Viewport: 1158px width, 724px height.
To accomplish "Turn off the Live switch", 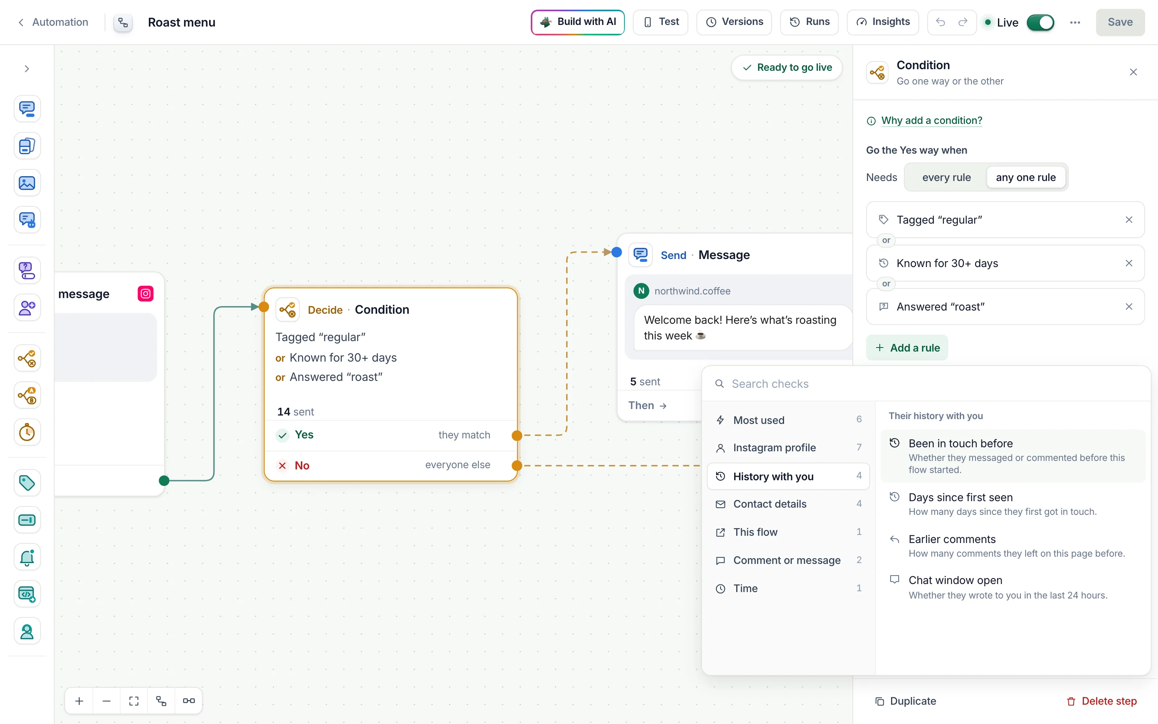I will (x=1040, y=23).
